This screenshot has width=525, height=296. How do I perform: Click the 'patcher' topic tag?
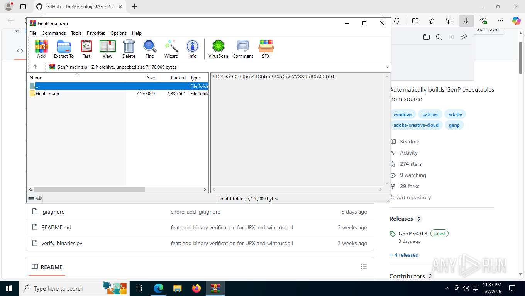pos(430,114)
